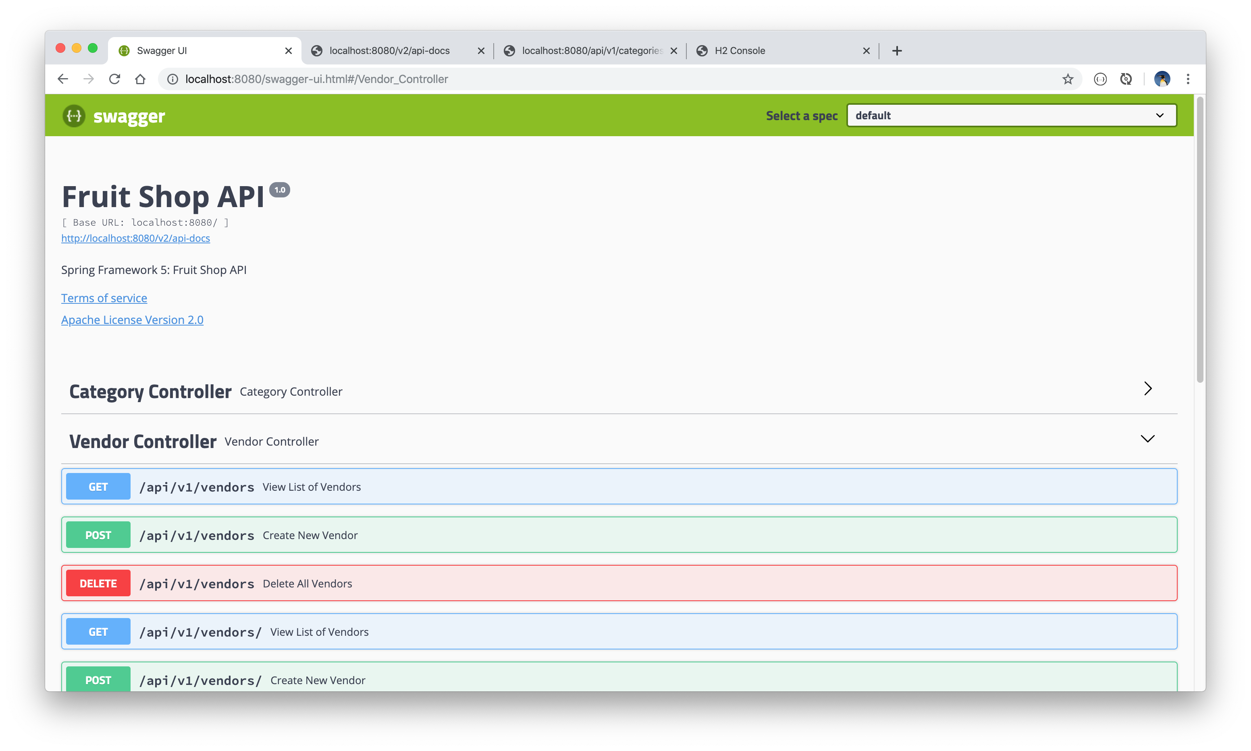Screen dimensions: 1251x751
Task: Open the Apache License Version 2.0 link
Action: (x=132, y=320)
